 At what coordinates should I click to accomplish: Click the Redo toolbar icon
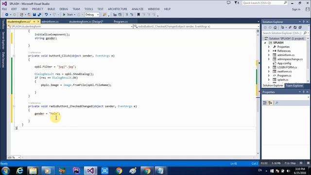(x=54, y=15)
